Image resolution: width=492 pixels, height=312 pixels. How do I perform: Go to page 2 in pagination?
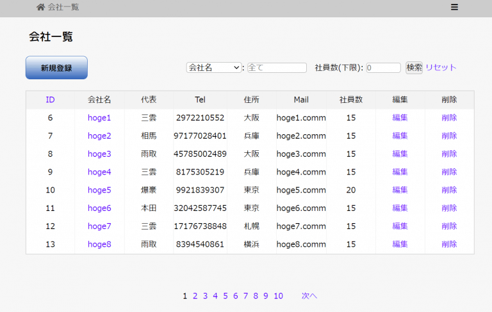coord(195,296)
